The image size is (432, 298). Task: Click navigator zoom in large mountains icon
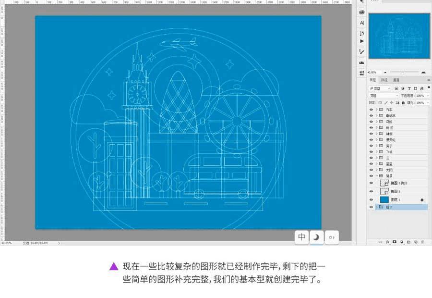click(423, 72)
